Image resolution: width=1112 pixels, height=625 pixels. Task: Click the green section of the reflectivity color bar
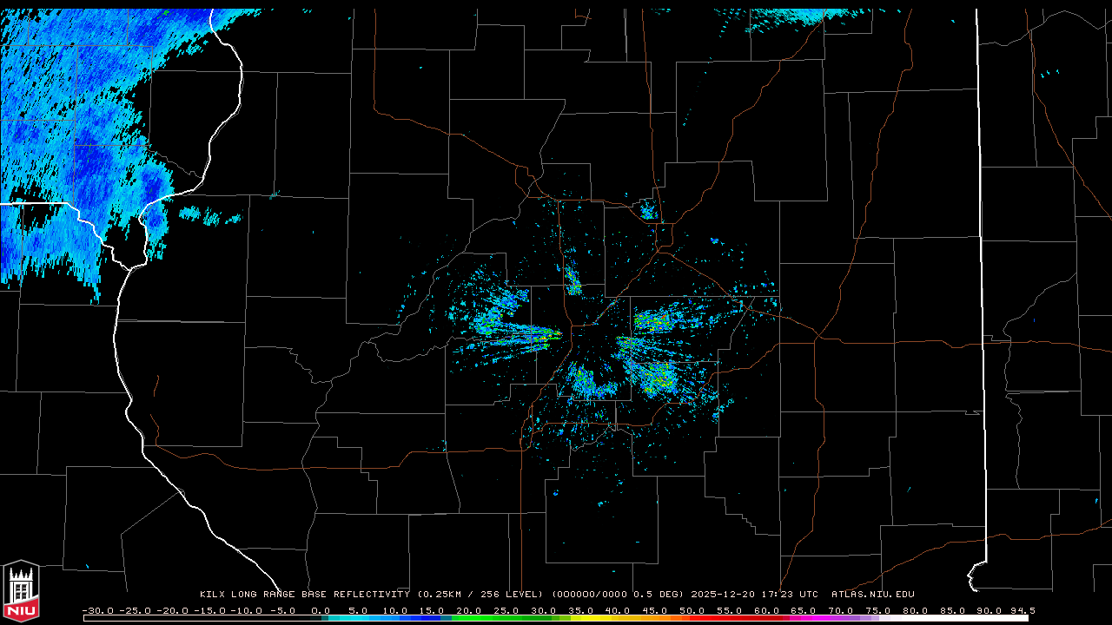click(x=506, y=619)
